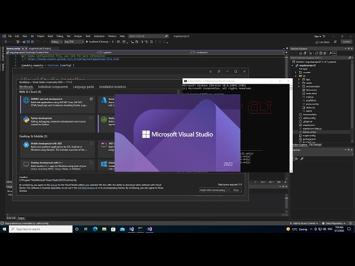Open localhost (Chrome) launch target dropdown arrow
Viewport: 355px width, 266px height.
110,42
